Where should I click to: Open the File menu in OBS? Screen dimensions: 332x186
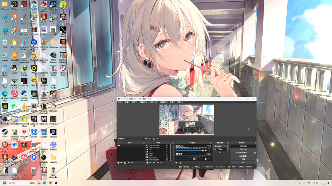120,102
